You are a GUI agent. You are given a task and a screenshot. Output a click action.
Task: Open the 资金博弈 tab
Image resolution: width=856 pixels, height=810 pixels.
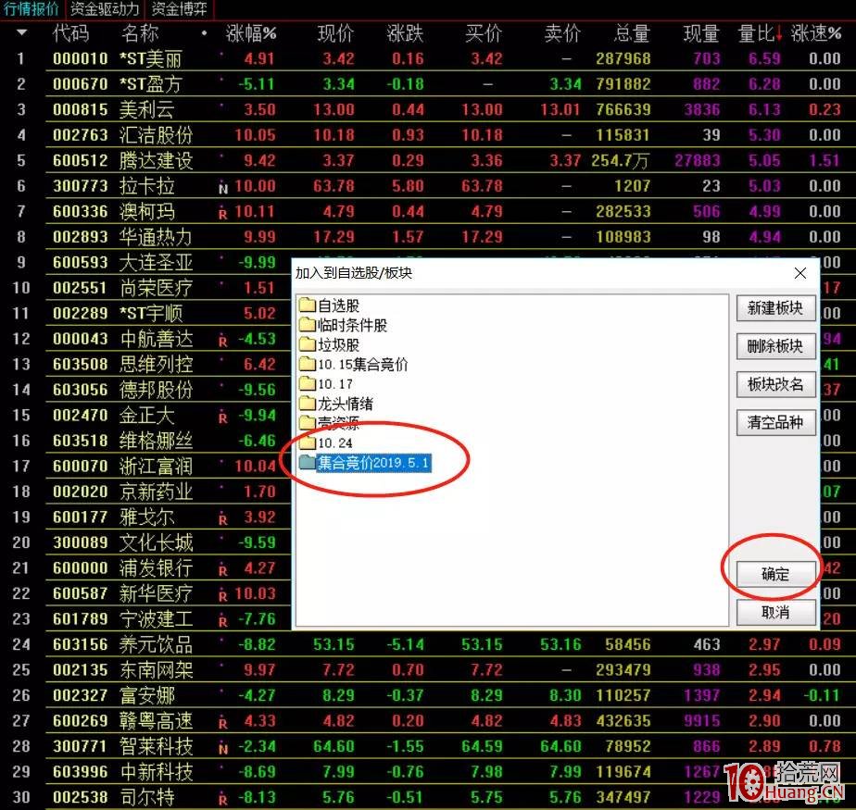pos(179,9)
